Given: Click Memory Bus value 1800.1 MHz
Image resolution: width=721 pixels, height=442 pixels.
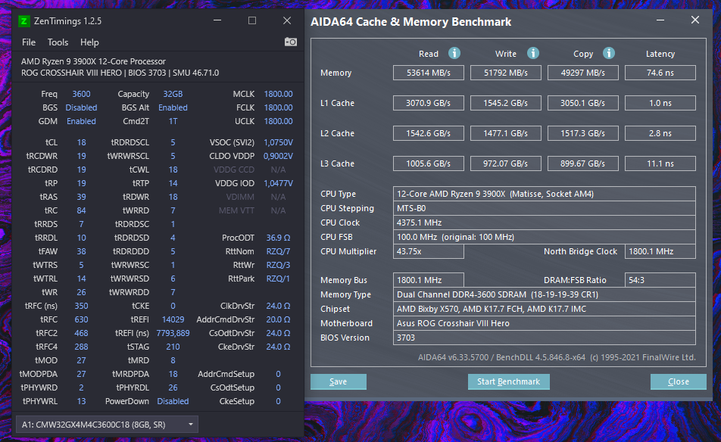Looking at the screenshot, I should click(429, 280).
